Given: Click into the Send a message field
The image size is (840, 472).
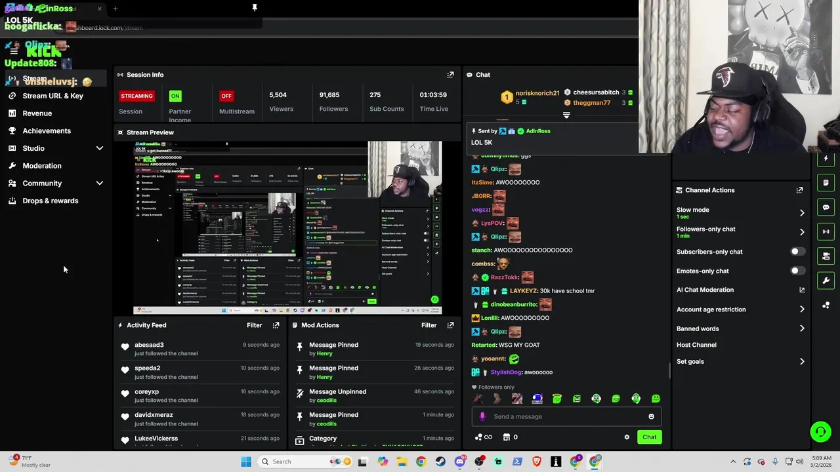Looking at the screenshot, I should 568,416.
